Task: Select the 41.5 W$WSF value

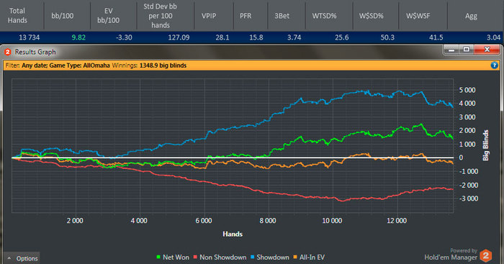Action: [x=436, y=37]
